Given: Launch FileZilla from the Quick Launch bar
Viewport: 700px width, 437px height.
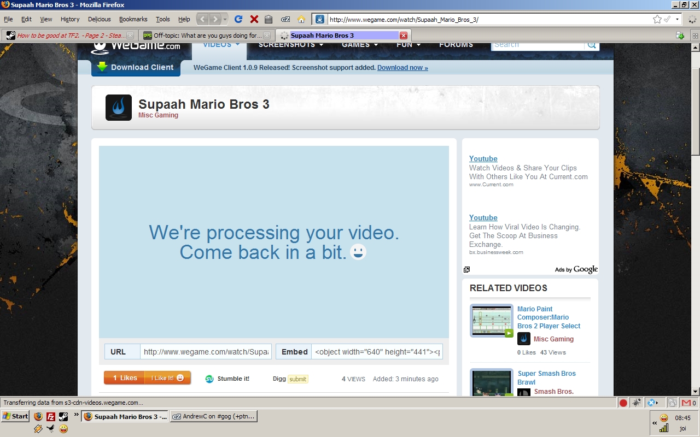Looking at the screenshot, I should point(50,416).
